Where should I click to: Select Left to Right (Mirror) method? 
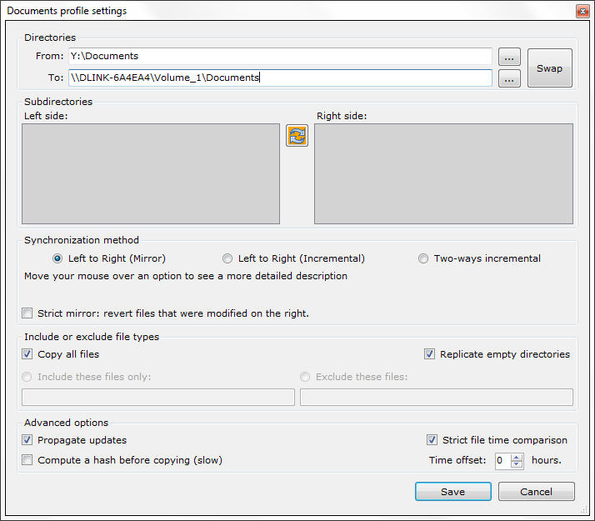(58, 258)
